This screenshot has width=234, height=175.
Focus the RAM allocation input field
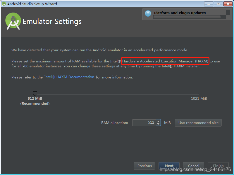coord(144,123)
